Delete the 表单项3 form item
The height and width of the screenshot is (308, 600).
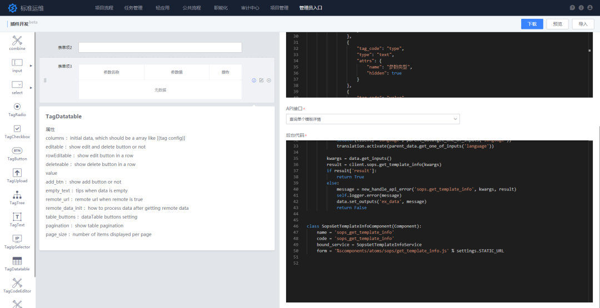pyautogui.click(x=269, y=80)
